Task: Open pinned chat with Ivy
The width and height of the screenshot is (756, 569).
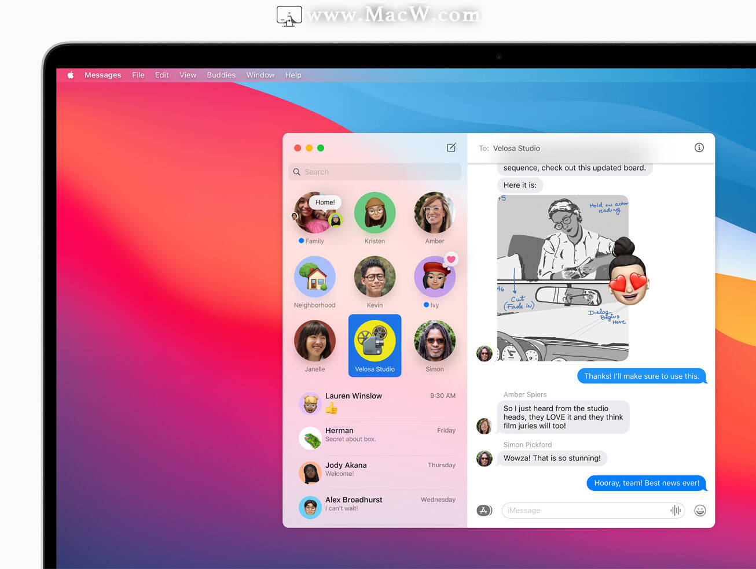Action: click(x=435, y=282)
